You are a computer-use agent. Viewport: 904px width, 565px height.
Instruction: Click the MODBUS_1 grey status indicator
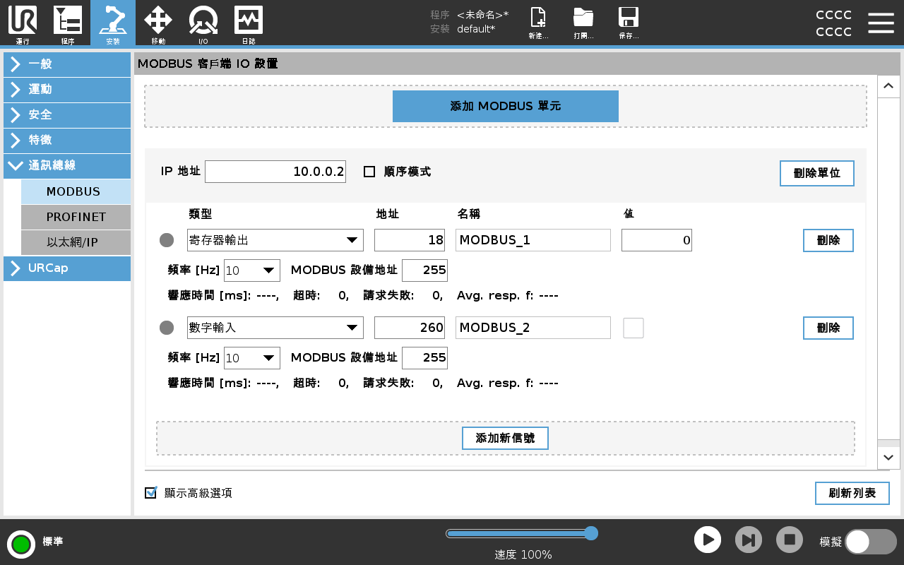coord(167,240)
